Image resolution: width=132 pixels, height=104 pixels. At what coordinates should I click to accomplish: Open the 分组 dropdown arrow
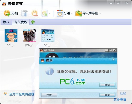pos(72,13)
